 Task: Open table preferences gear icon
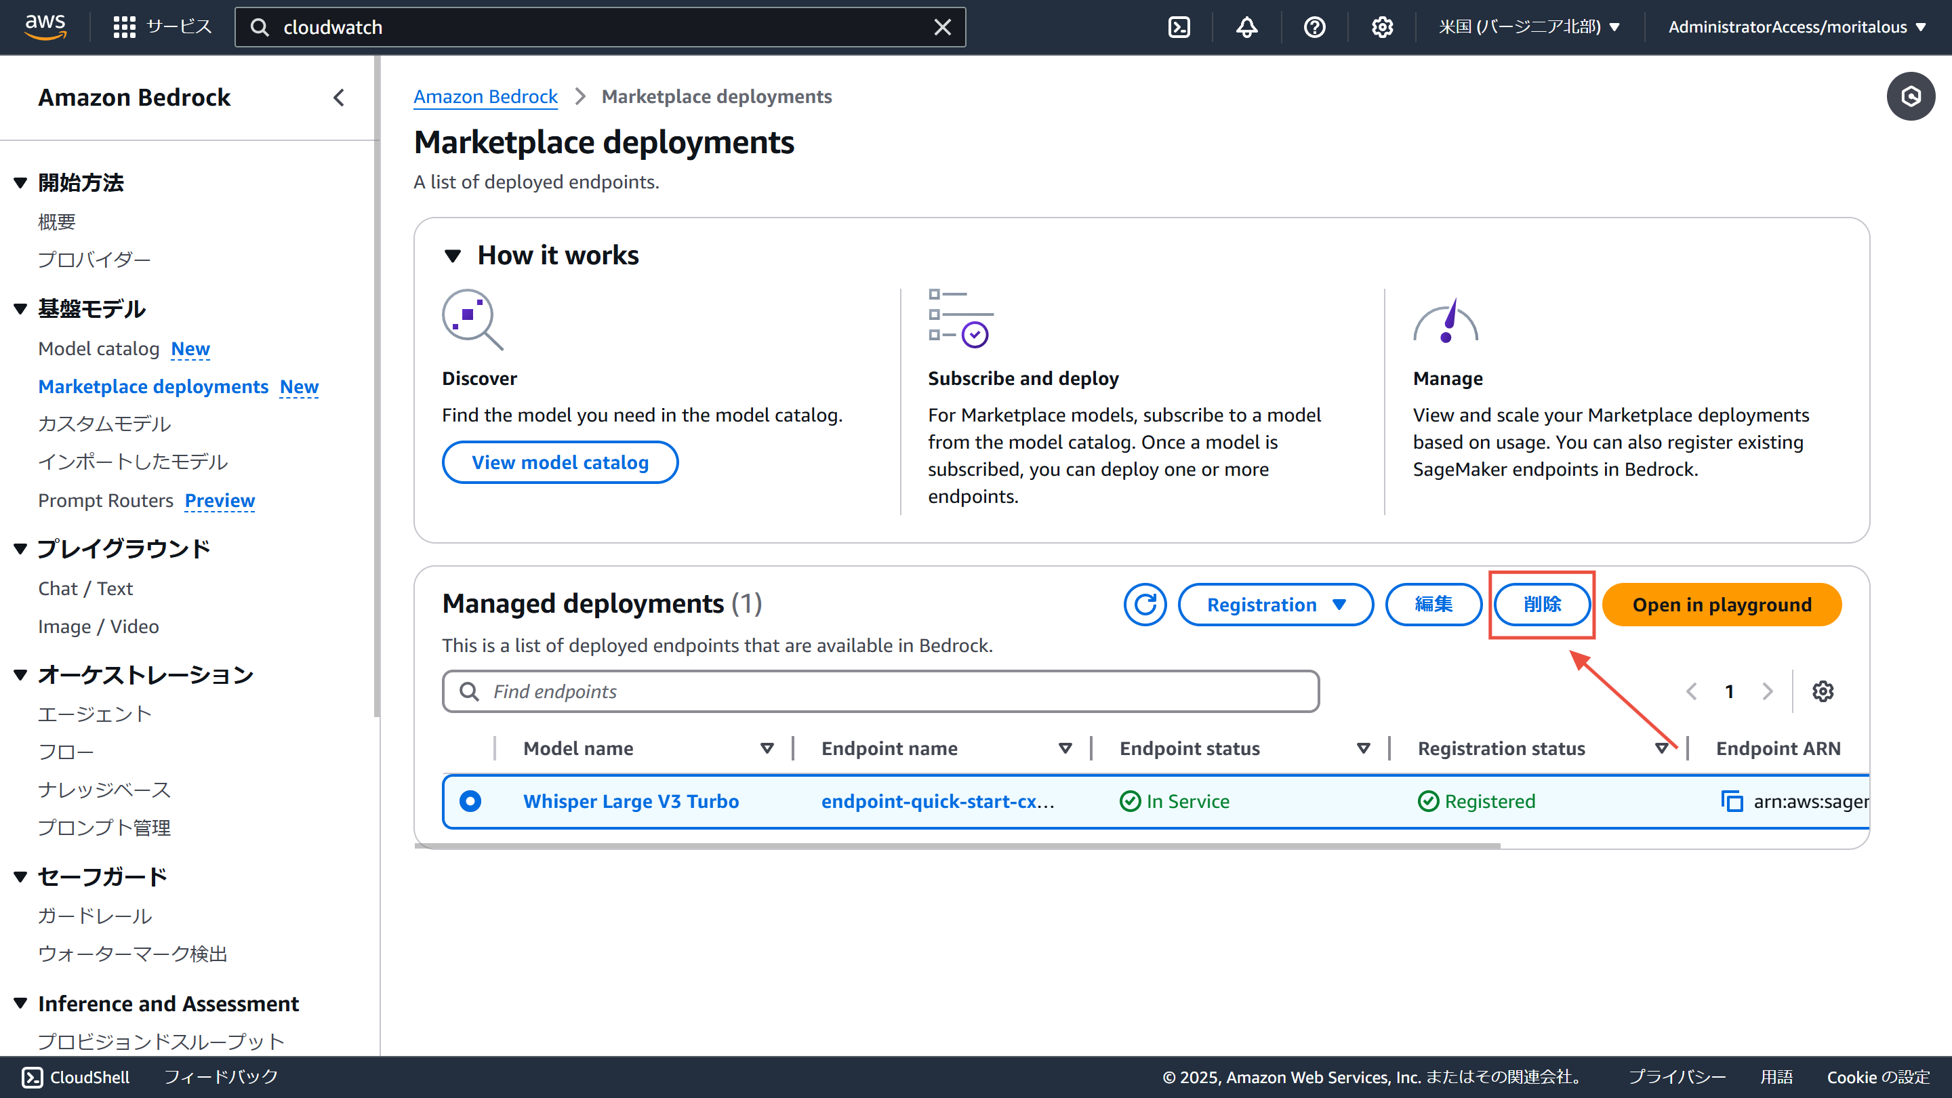click(1823, 691)
